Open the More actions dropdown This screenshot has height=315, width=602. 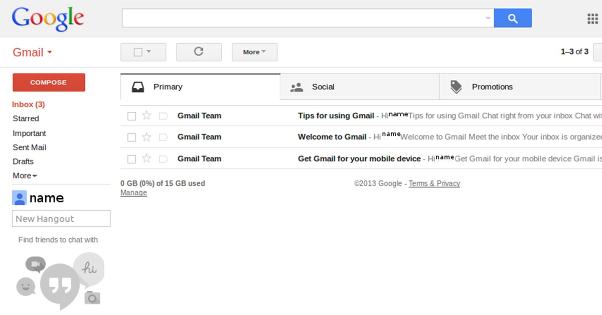[254, 52]
